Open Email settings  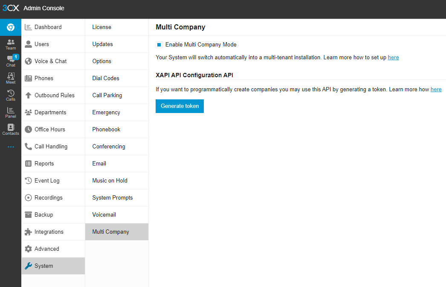point(117,164)
